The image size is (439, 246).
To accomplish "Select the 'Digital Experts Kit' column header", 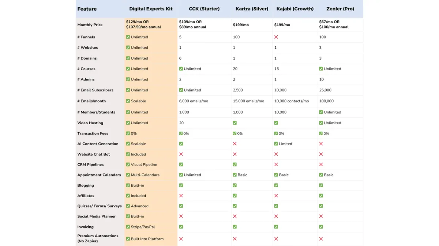I will [151, 9].
